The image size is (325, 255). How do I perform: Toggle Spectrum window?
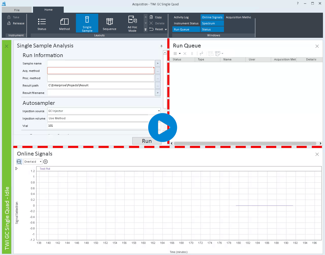212,23
